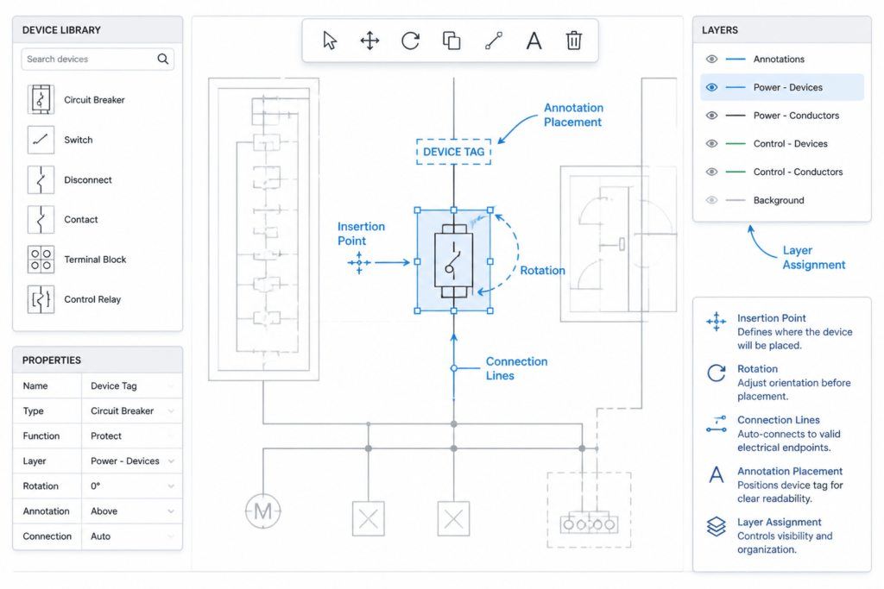
Task: Click the search magnifier icon
Action: pos(163,59)
